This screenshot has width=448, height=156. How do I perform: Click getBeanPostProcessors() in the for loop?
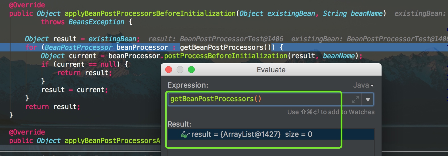click(226, 47)
